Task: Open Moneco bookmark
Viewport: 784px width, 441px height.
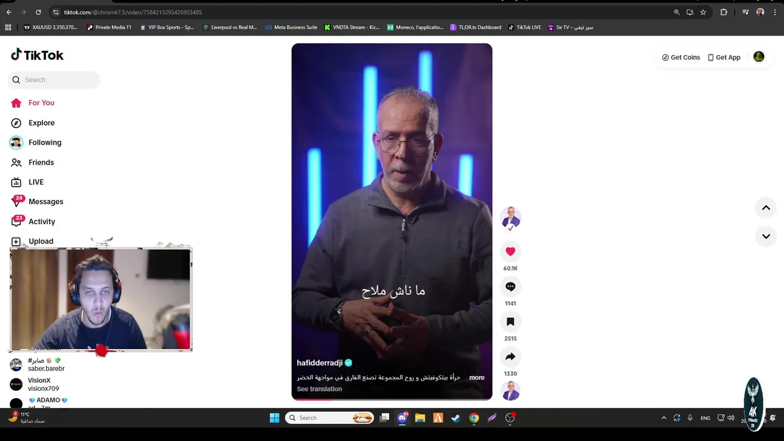Action: coord(415,27)
